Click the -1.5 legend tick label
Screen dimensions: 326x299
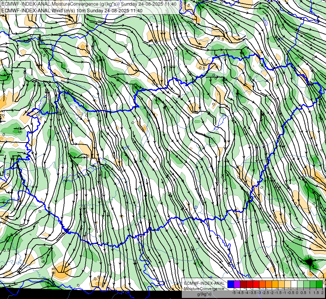click(278, 293)
